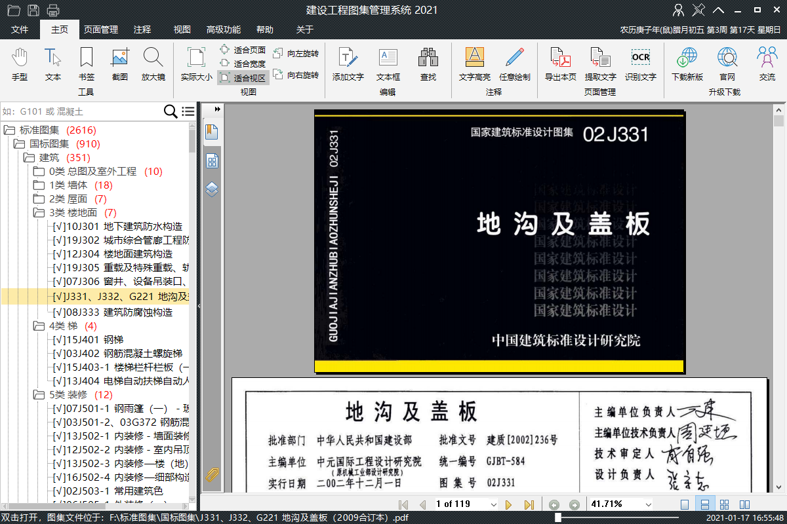
Task: Open the bookmark (书签) tool
Action: coord(86,64)
